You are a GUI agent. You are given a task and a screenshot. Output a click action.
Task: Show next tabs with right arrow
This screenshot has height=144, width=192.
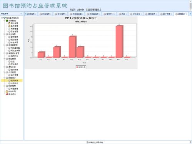[x=190, y=14]
